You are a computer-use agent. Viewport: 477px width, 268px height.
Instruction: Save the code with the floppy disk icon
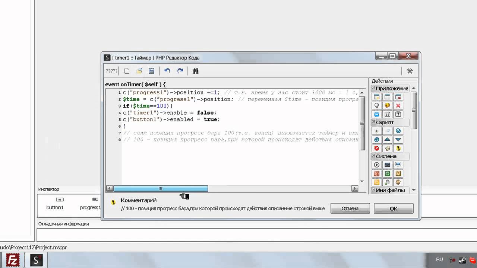click(x=151, y=71)
